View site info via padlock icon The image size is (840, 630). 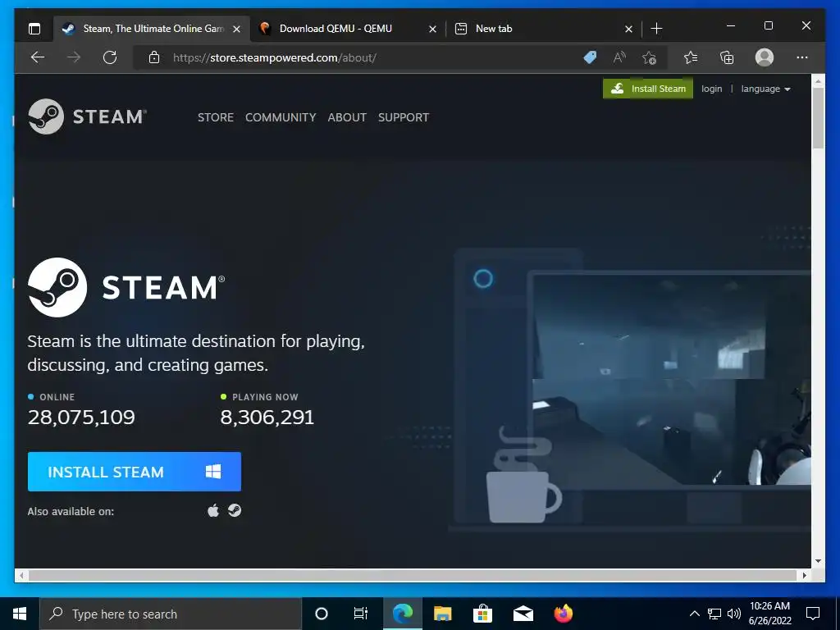(x=154, y=57)
